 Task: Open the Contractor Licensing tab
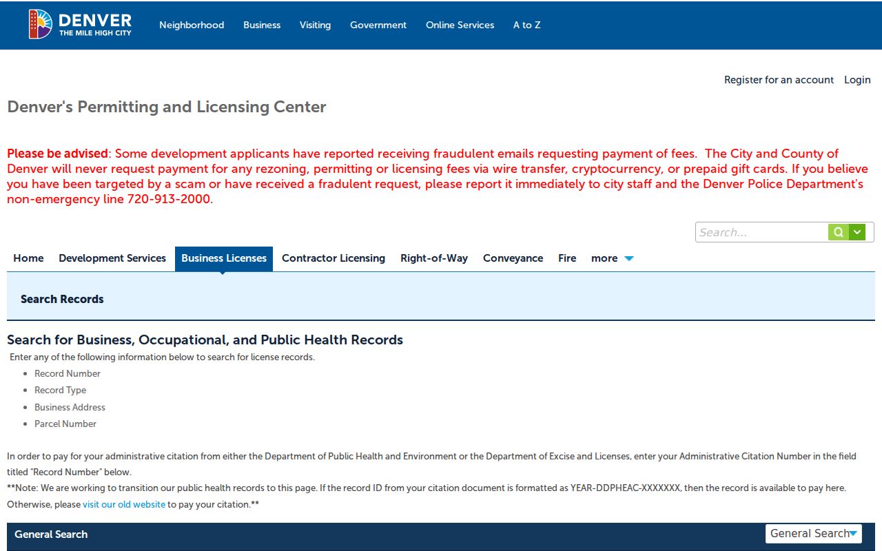[x=334, y=258]
